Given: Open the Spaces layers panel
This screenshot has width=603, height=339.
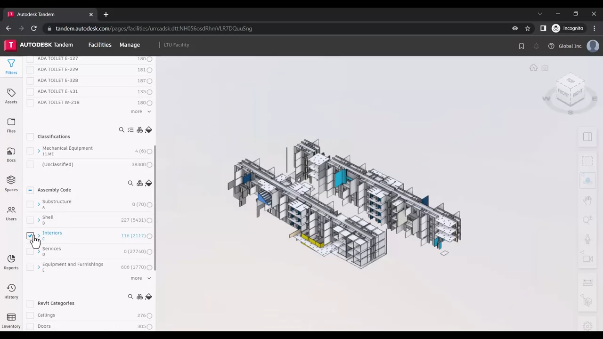Looking at the screenshot, I should [11, 183].
